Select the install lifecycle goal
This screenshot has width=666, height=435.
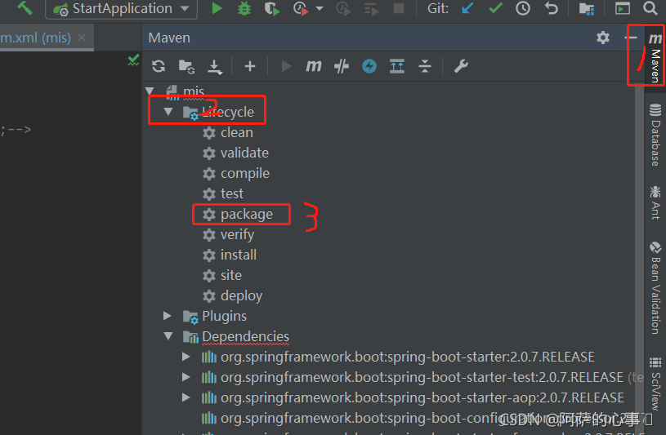[239, 255]
